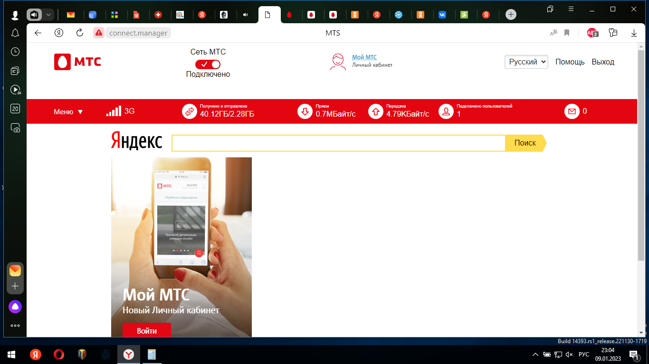
Task: Click the received and sent traffic icon
Action: [x=190, y=111]
